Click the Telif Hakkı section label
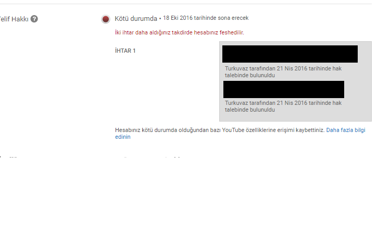390x228 pixels. pos(14,19)
